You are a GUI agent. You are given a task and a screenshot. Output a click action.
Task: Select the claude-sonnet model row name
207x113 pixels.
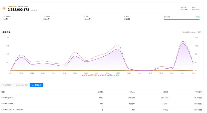click(8, 104)
